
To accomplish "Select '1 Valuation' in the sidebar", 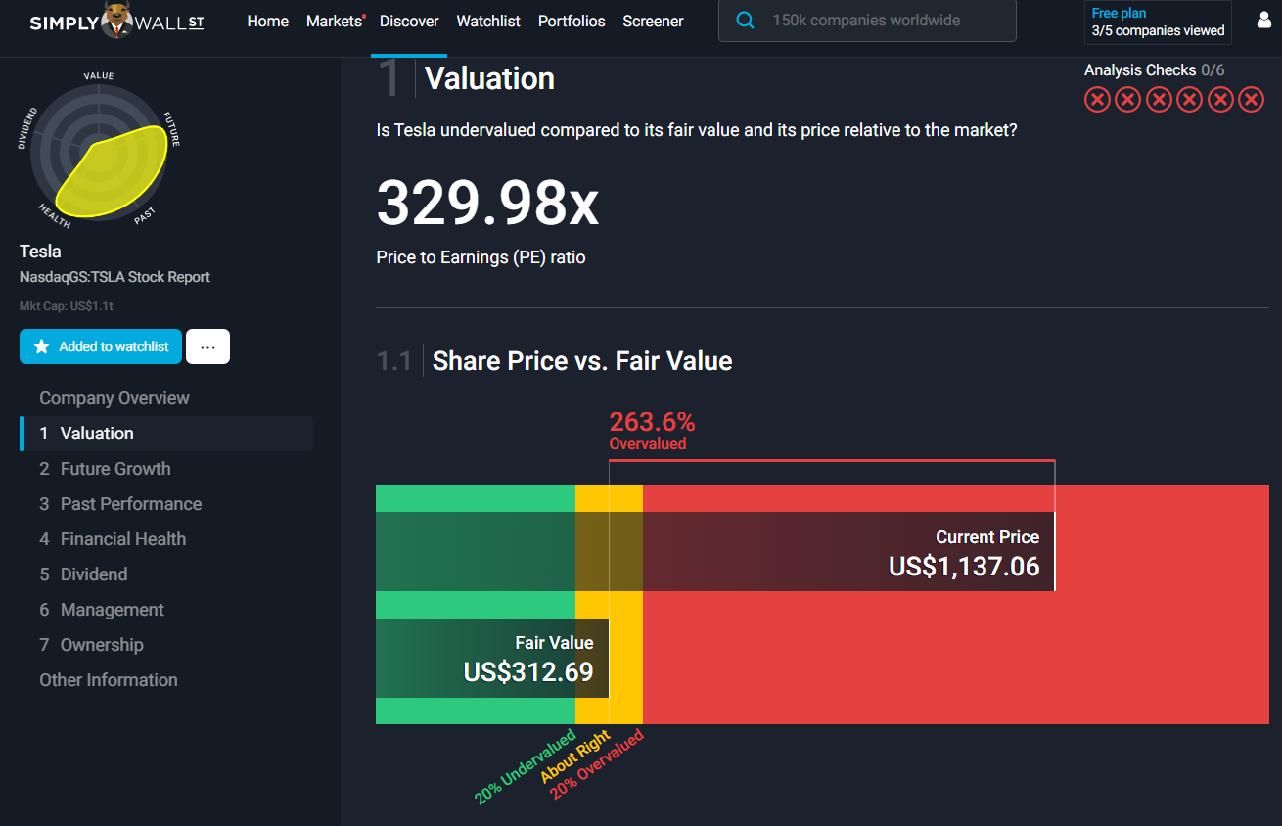I will pyautogui.click(x=166, y=434).
